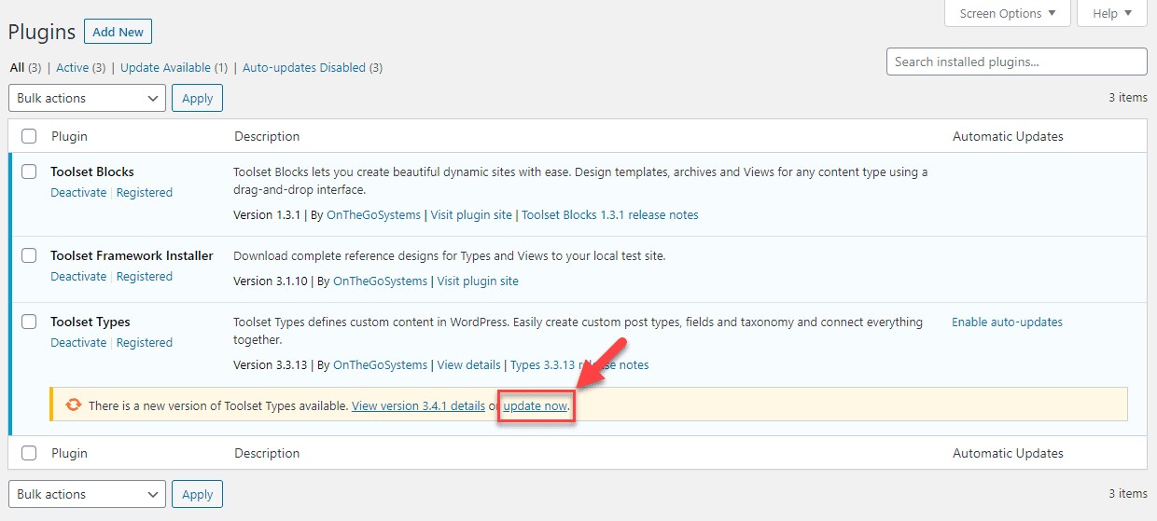
Task: Open Toolset Blocks 1.3.1 release notes
Action: pos(610,214)
